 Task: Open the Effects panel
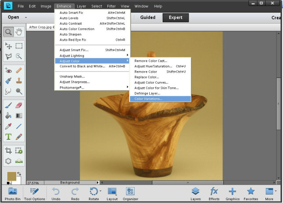pyautogui.click(x=214, y=193)
